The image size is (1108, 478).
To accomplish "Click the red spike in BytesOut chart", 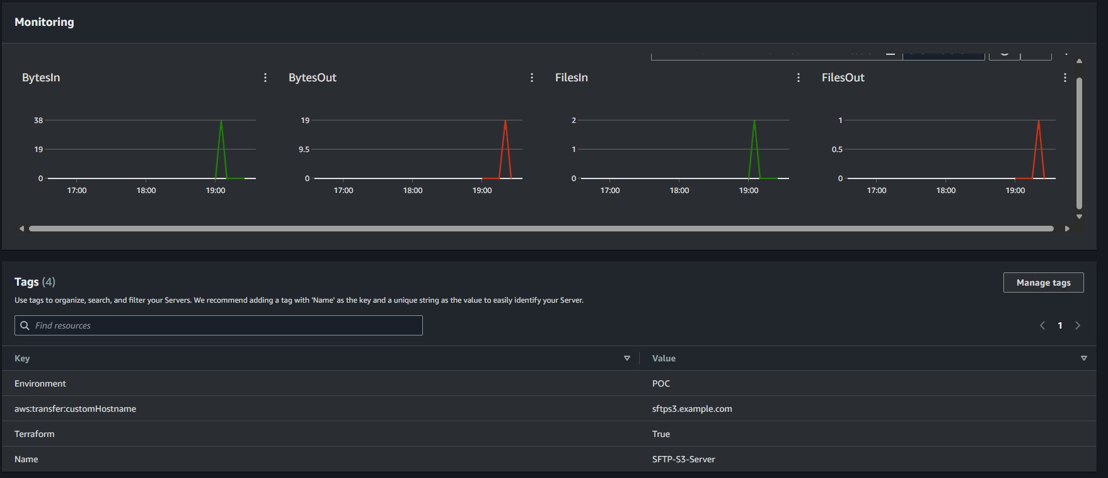I will (x=505, y=149).
